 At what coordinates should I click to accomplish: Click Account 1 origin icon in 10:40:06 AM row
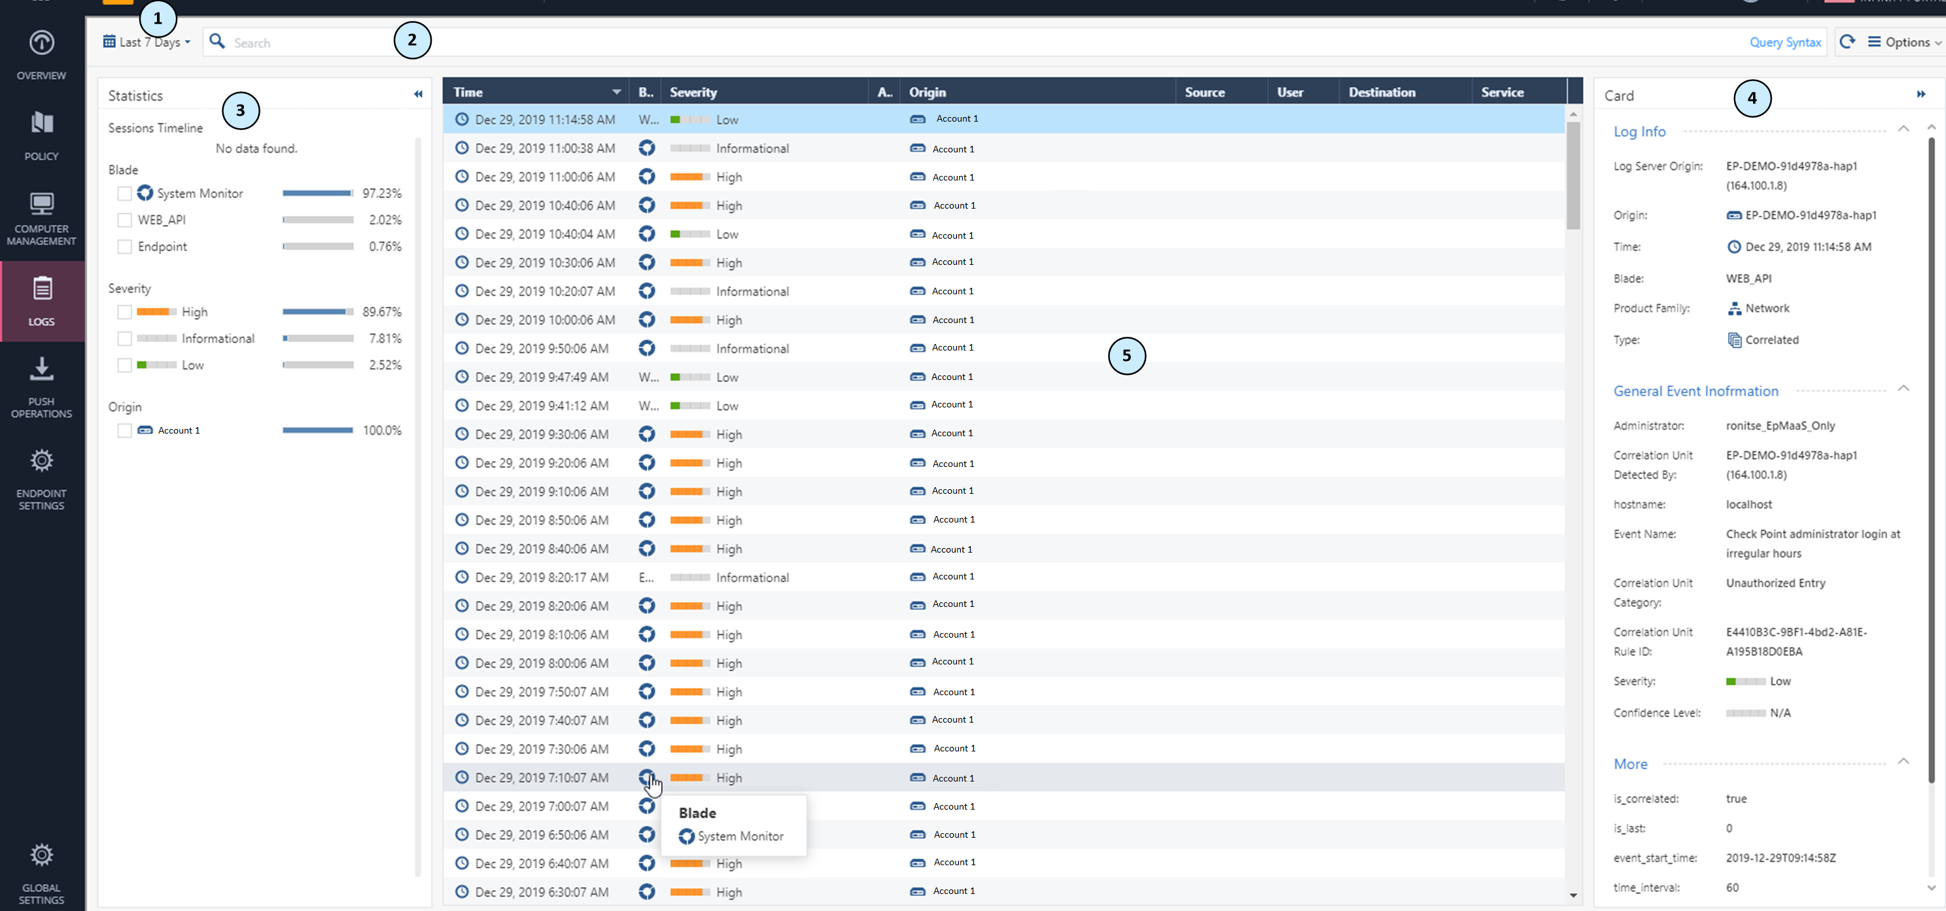tap(918, 205)
